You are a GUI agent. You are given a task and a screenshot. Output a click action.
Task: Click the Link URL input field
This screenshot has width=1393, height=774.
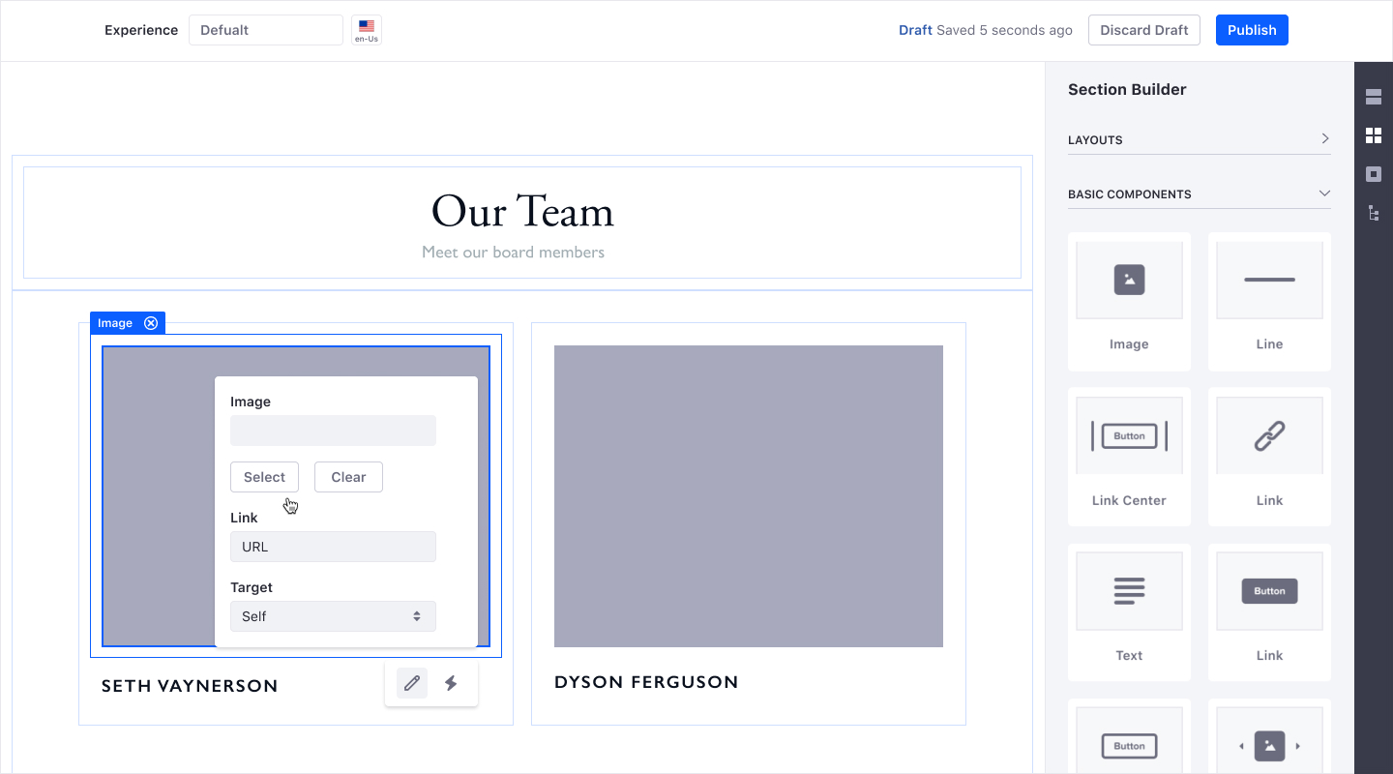click(x=333, y=547)
